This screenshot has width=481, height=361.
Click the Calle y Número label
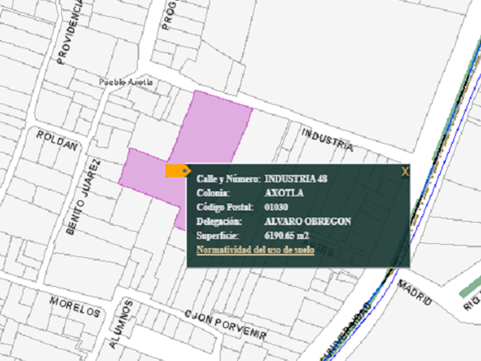(x=228, y=179)
